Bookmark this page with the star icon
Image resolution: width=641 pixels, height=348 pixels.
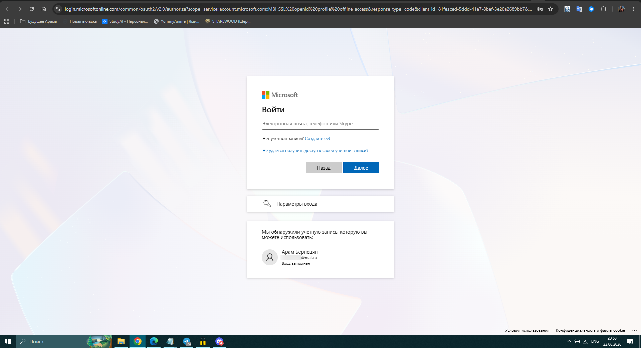click(x=551, y=9)
